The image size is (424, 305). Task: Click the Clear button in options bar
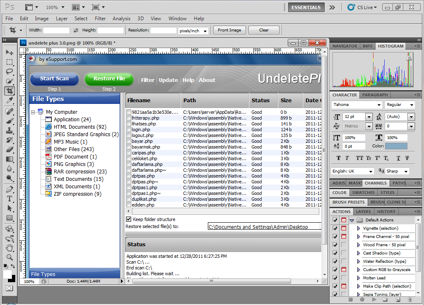pyautogui.click(x=264, y=30)
